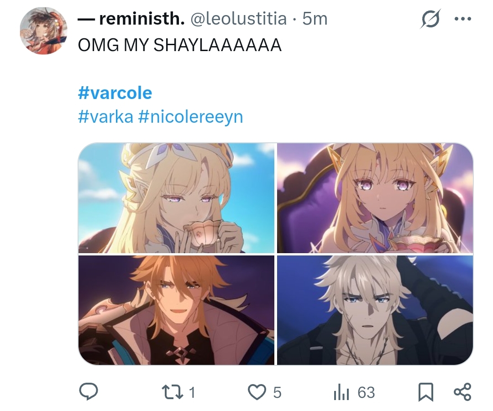This screenshot has height=411, width=493.
Task: View silver-haired man image
Action: pos(375,310)
